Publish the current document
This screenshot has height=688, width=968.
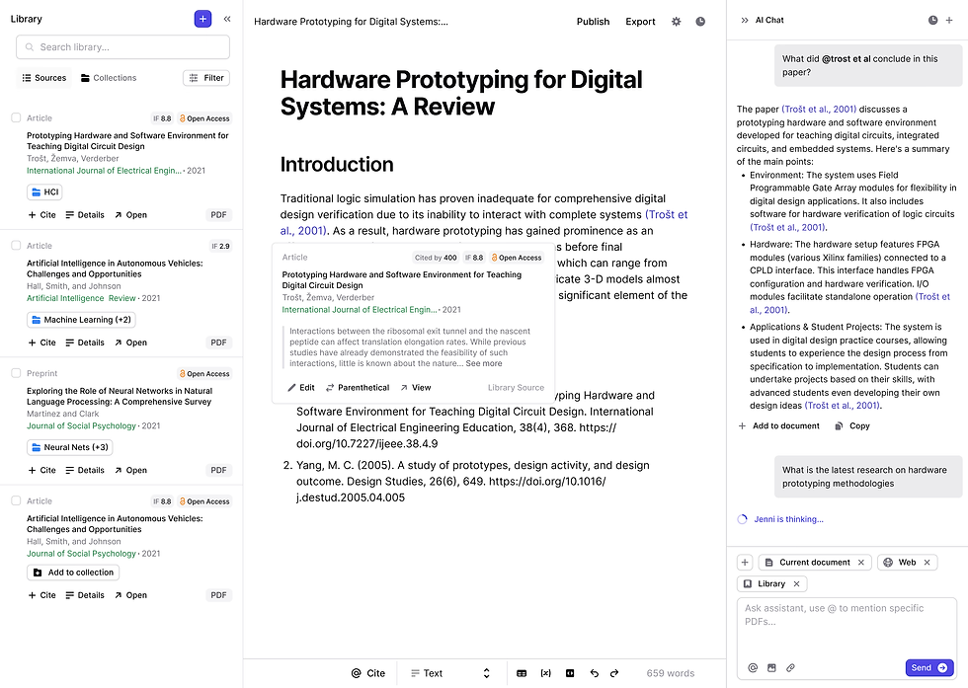(593, 21)
